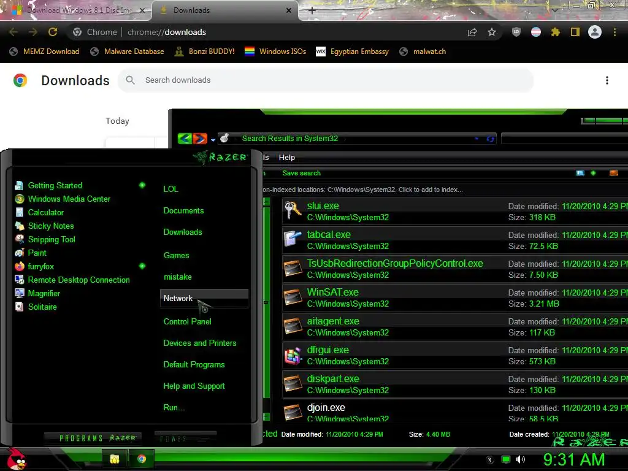628x471 pixels.
Task: Launch furryfox from Start menu
Action: point(34,266)
